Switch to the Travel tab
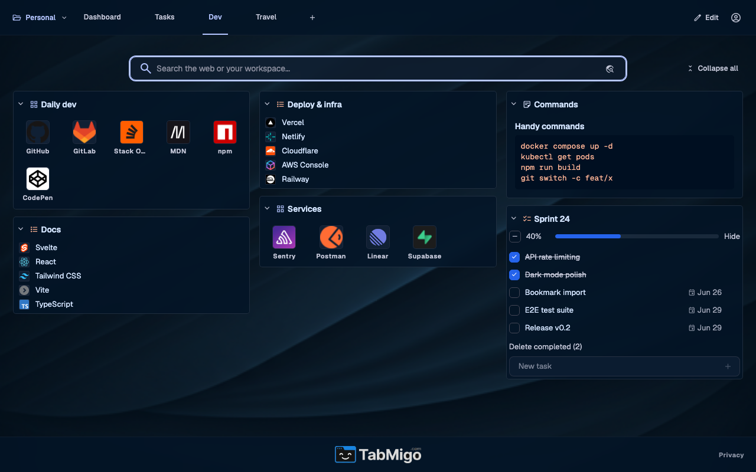The height and width of the screenshot is (472, 756). point(266,17)
